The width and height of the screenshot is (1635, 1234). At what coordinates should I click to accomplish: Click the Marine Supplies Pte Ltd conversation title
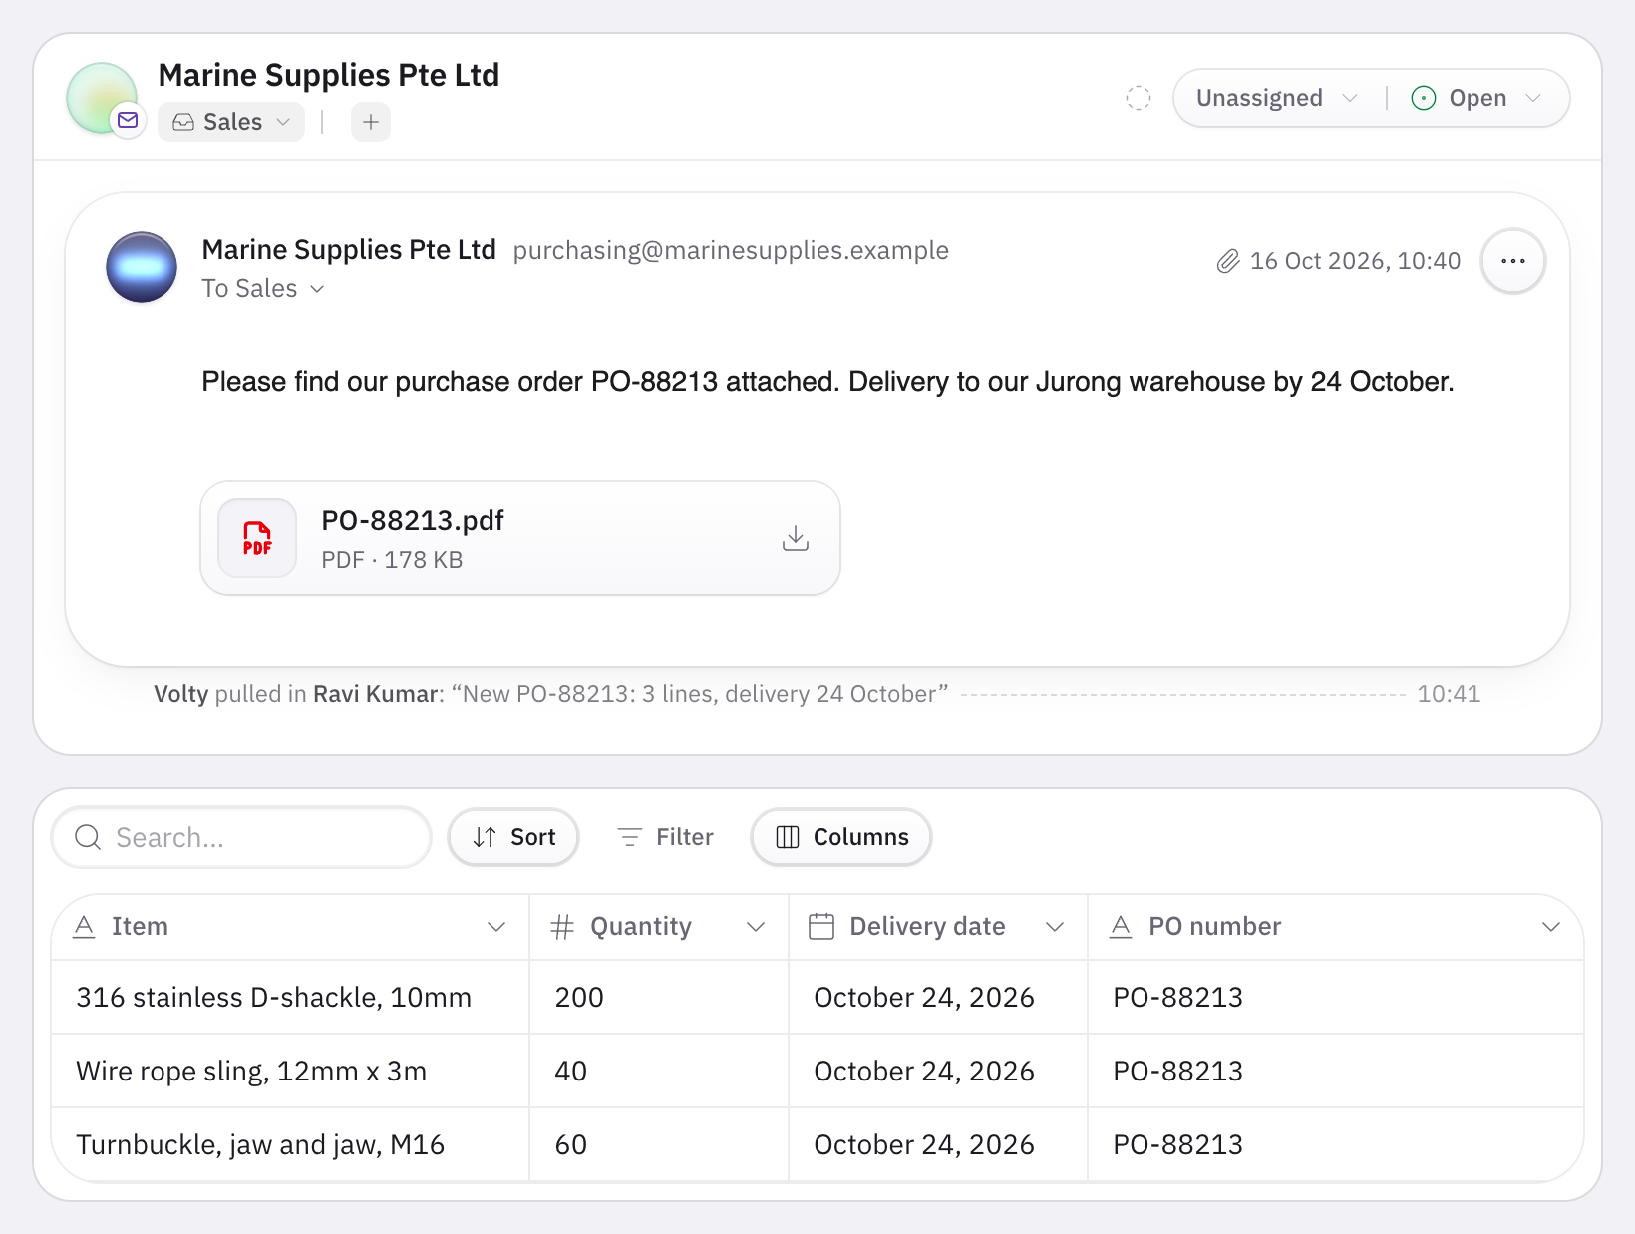pos(329,75)
